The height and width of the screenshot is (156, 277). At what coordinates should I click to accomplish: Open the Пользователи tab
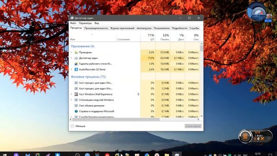tap(161, 28)
